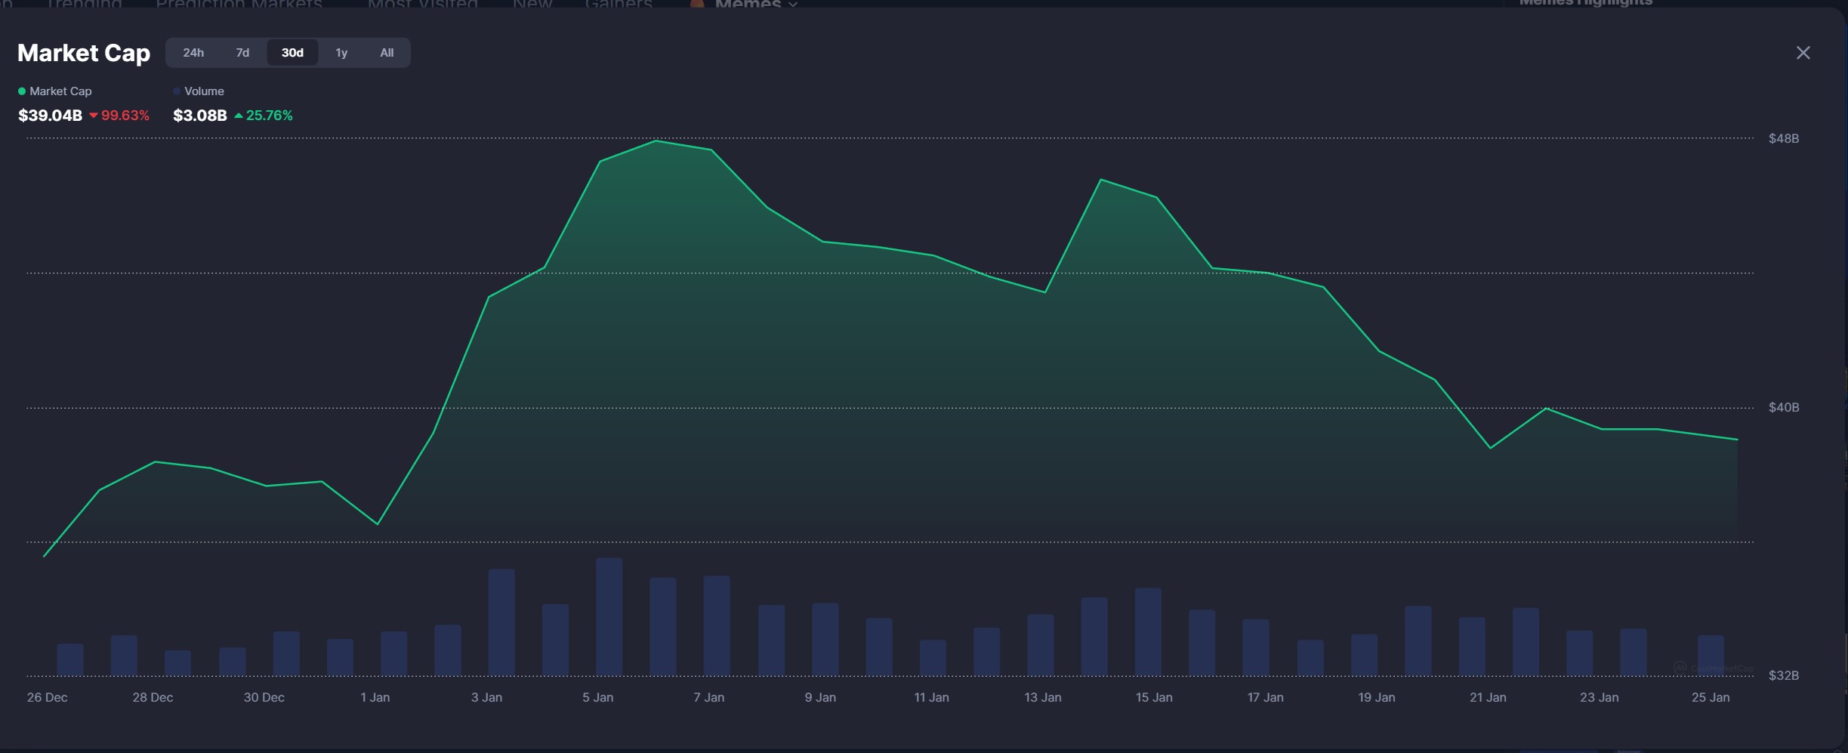
Task: Click the tallest volume bar above 5 Jan
Action: pos(609,616)
